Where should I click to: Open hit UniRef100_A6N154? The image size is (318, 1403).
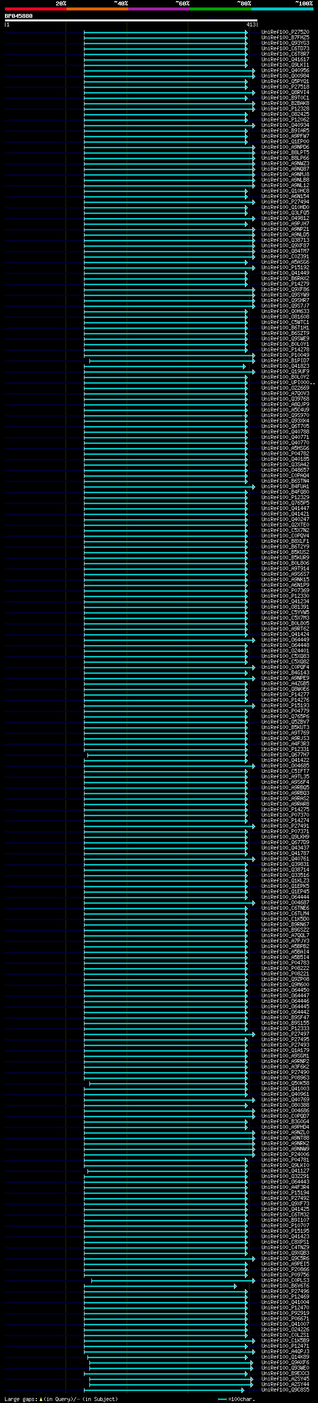tap(285, 197)
